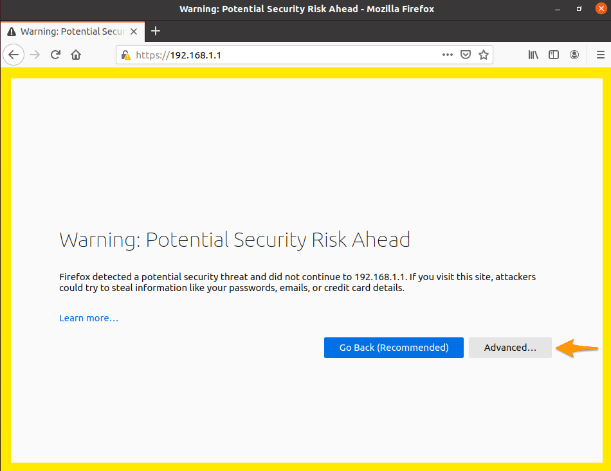611x471 pixels.
Task: Reload the current page
Action: point(55,55)
